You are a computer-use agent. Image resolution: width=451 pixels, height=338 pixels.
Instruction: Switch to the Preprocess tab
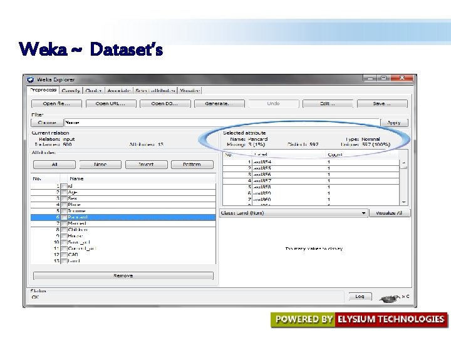click(x=43, y=90)
